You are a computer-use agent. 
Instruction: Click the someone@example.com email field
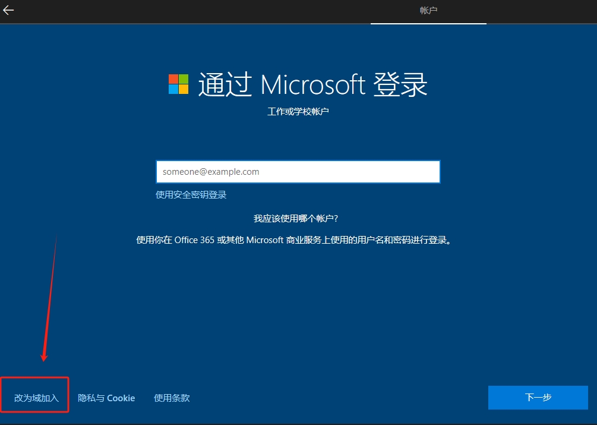298,172
